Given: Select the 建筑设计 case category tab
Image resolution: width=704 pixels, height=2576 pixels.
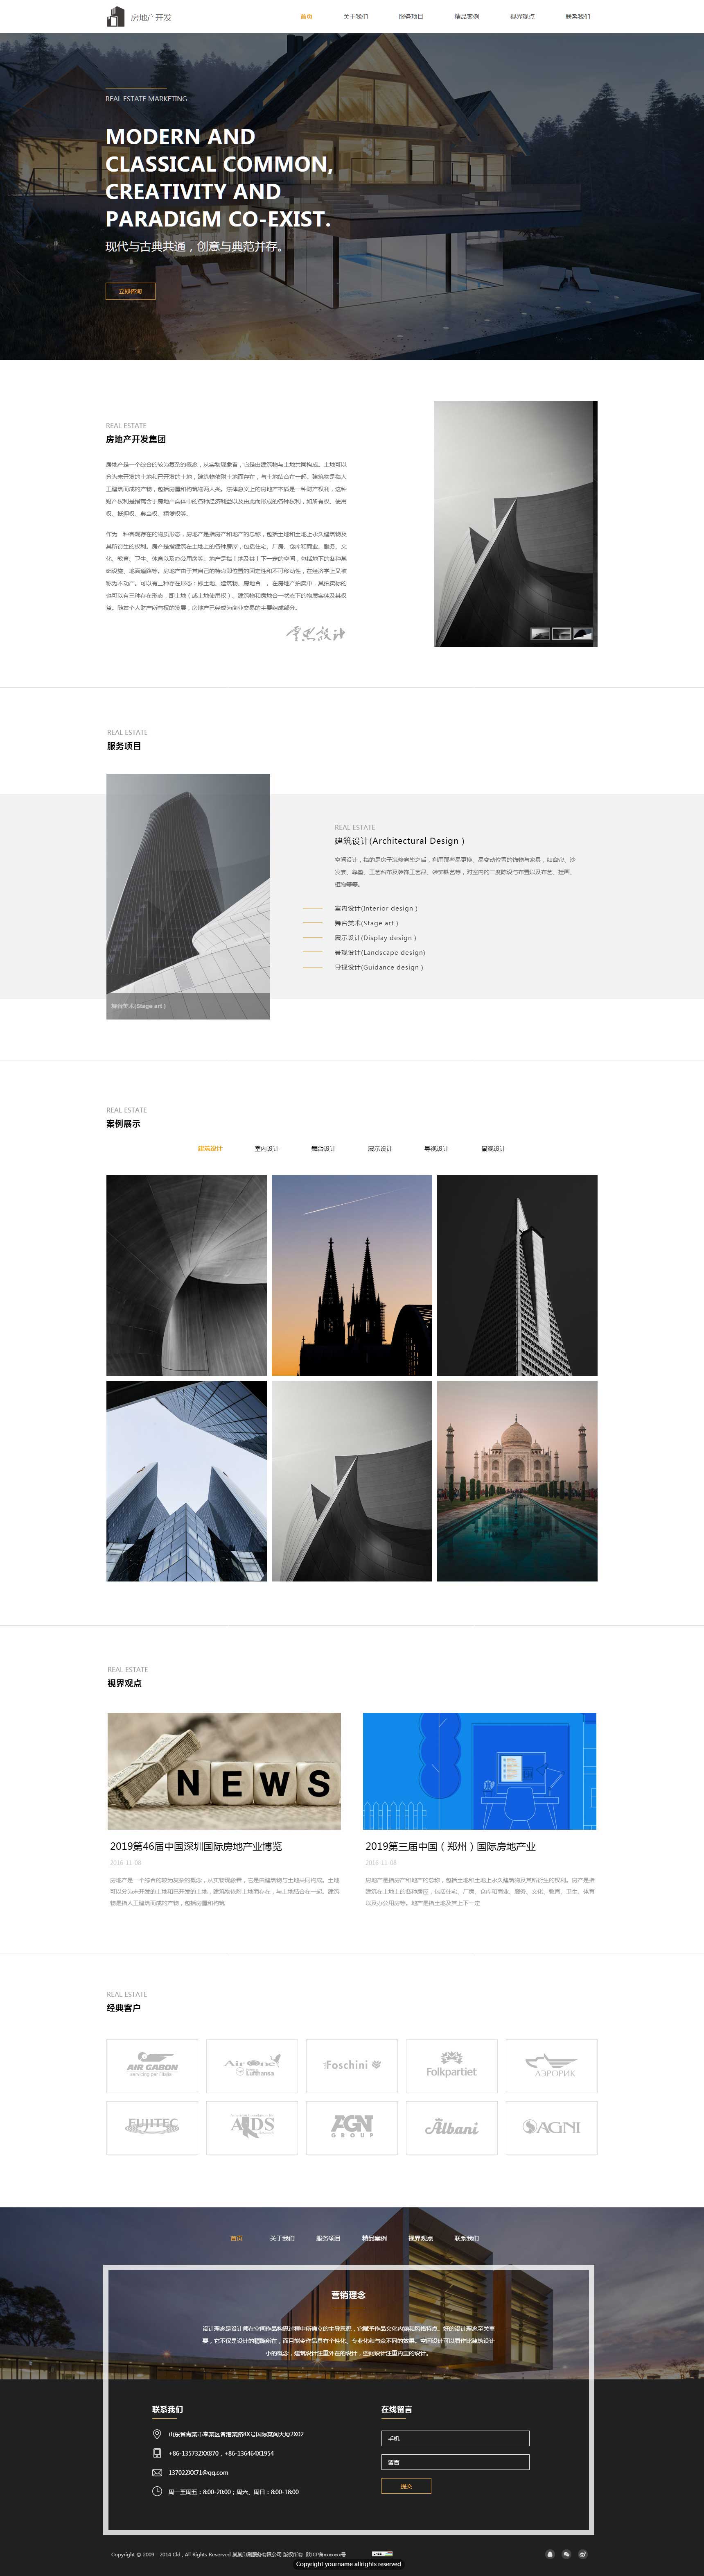Looking at the screenshot, I should point(210,1148).
